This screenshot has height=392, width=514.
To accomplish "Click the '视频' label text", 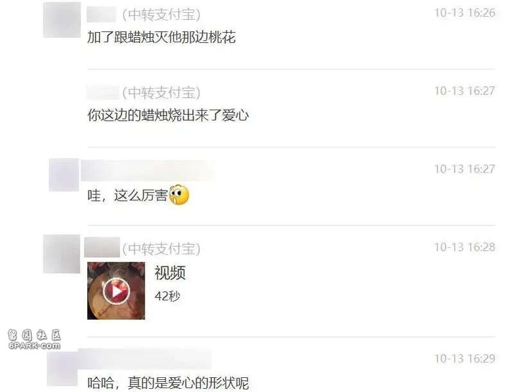I will click(x=170, y=273).
